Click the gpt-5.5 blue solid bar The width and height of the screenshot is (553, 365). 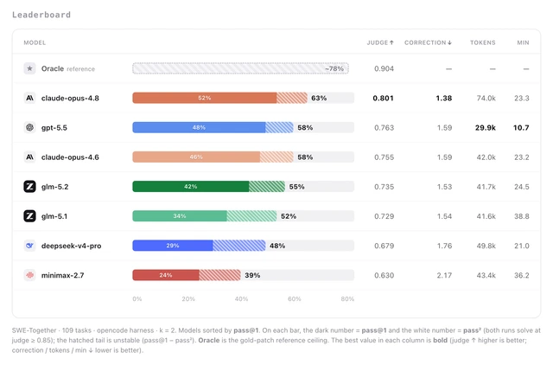[199, 127]
